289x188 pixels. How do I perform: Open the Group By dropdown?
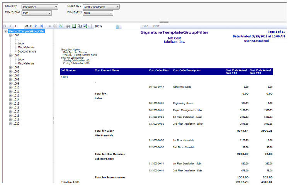click(x=56, y=7)
